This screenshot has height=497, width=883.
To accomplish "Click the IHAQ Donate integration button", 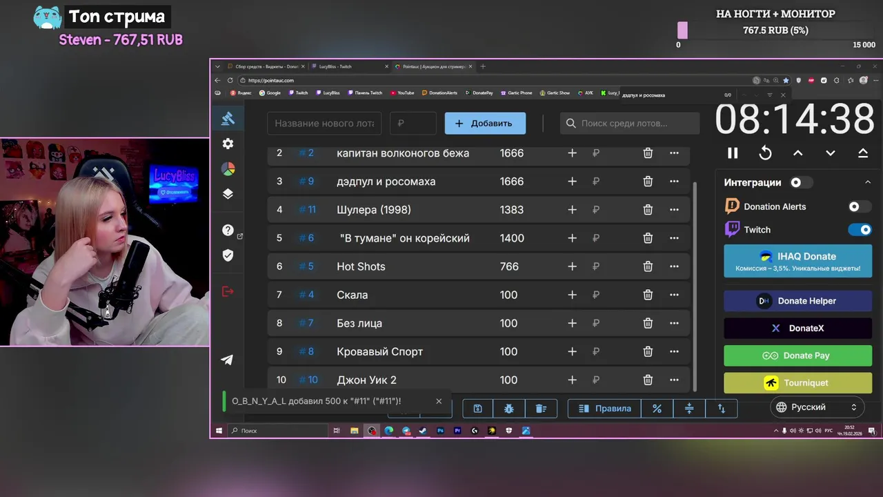I will tap(797, 261).
